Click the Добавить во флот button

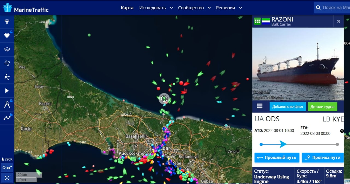(288, 107)
